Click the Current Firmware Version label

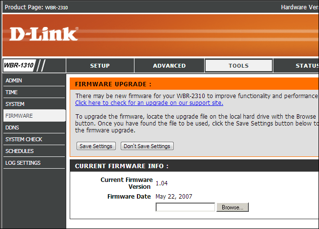[126, 183]
